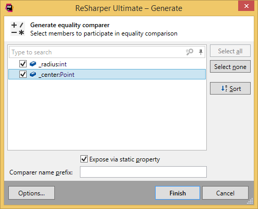Uncheck the _radius:int member checkbox
The width and height of the screenshot is (258, 209).
point(23,64)
